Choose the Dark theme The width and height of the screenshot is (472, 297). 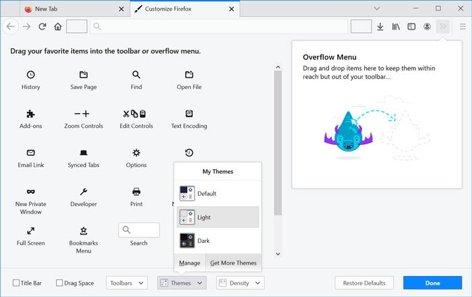[x=218, y=241]
